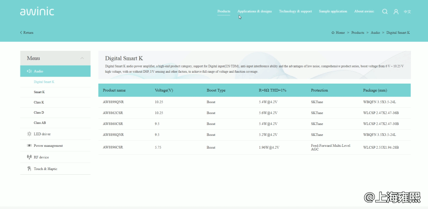Click the Product name column header
Viewport: 428px width, 209px height.
(x=114, y=90)
